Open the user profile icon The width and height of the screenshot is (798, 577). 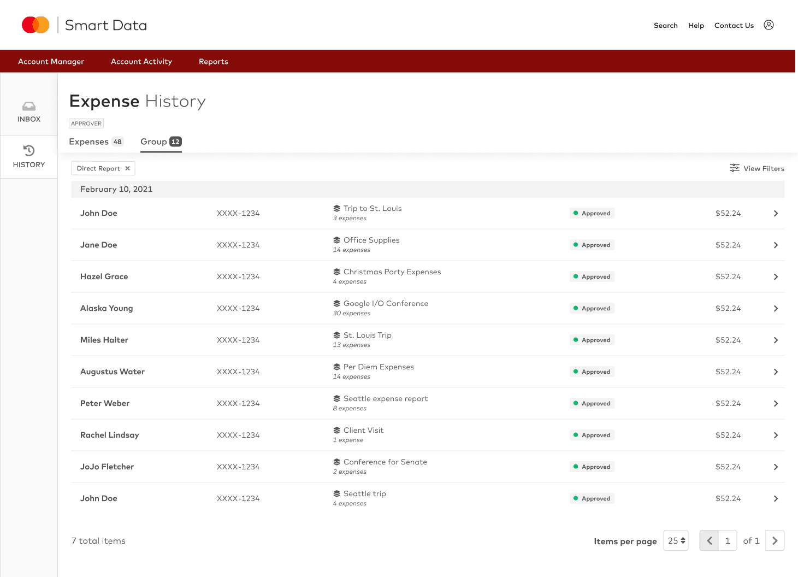769,25
